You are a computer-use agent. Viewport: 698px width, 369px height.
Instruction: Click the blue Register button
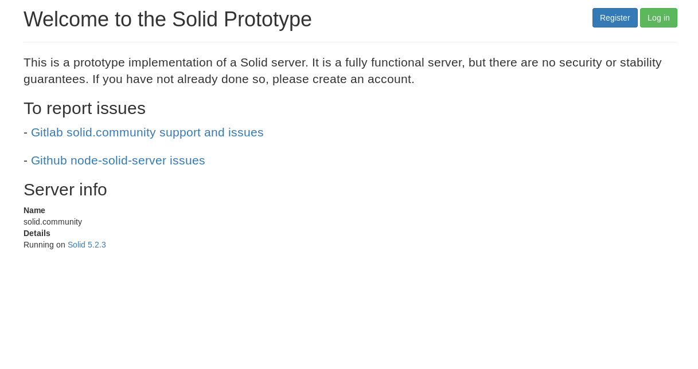[x=614, y=18]
